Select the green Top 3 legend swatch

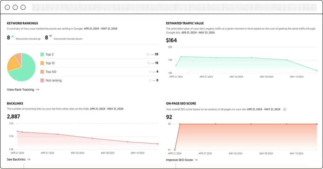click(42, 54)
